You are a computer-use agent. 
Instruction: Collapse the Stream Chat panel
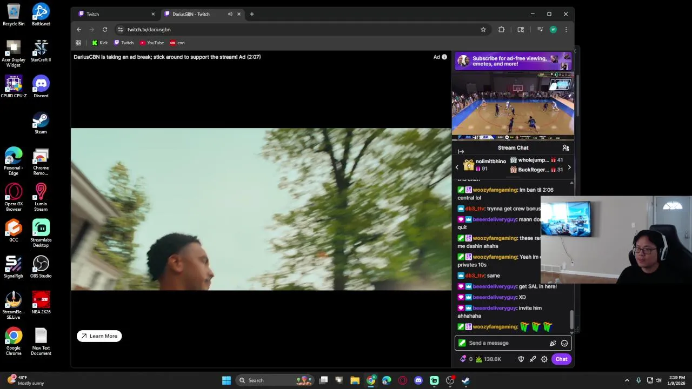point(461,152)
